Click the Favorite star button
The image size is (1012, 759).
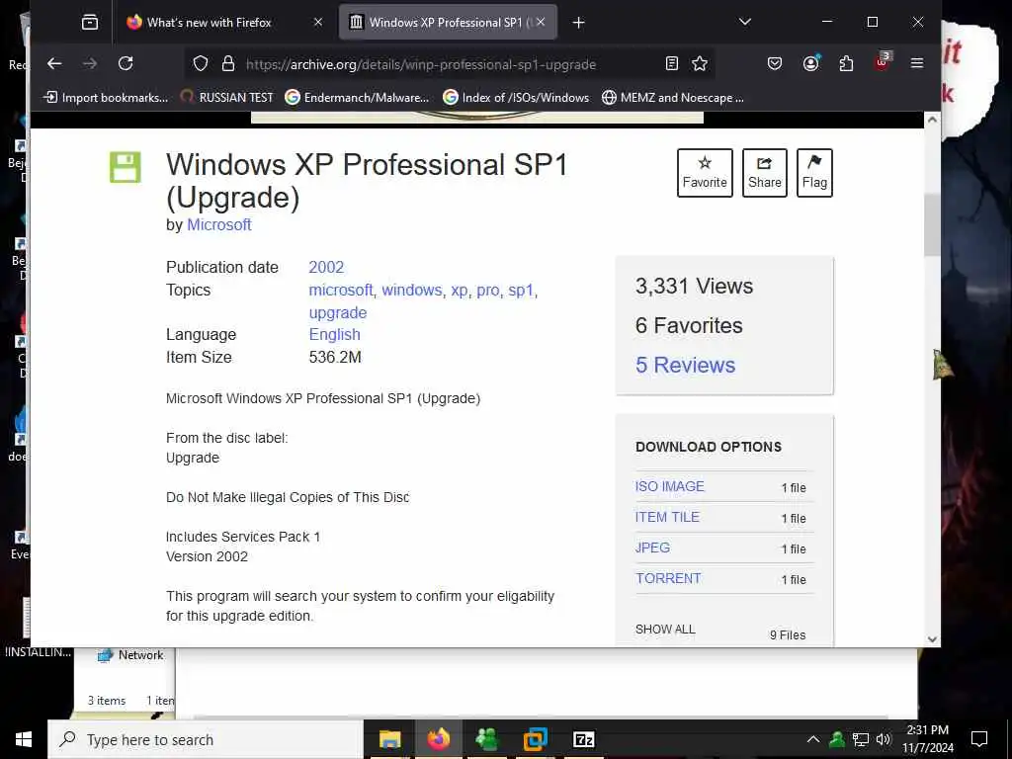tap(705, 173)
